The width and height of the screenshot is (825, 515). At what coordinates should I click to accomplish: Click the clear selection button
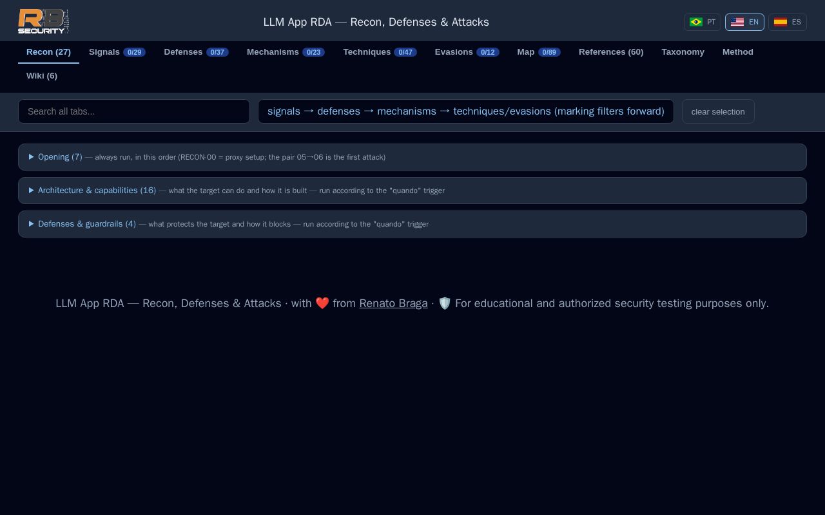(x=718, y=111)
